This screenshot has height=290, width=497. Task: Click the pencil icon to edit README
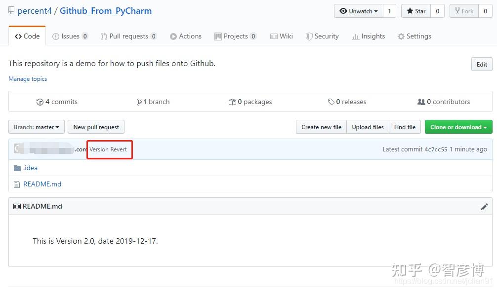pos(484,207)
